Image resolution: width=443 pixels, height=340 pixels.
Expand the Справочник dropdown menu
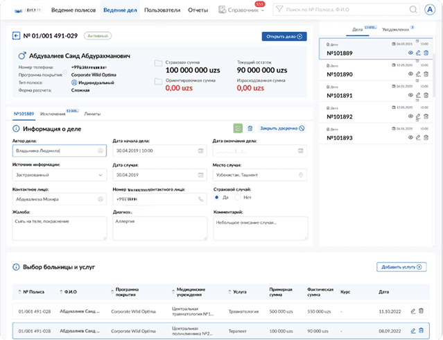(x=242, y=10)
